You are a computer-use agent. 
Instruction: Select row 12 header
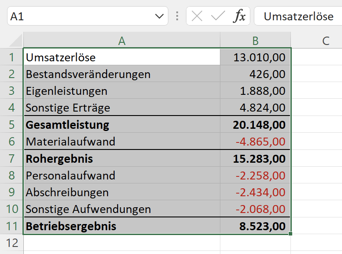tap(11, 243)
